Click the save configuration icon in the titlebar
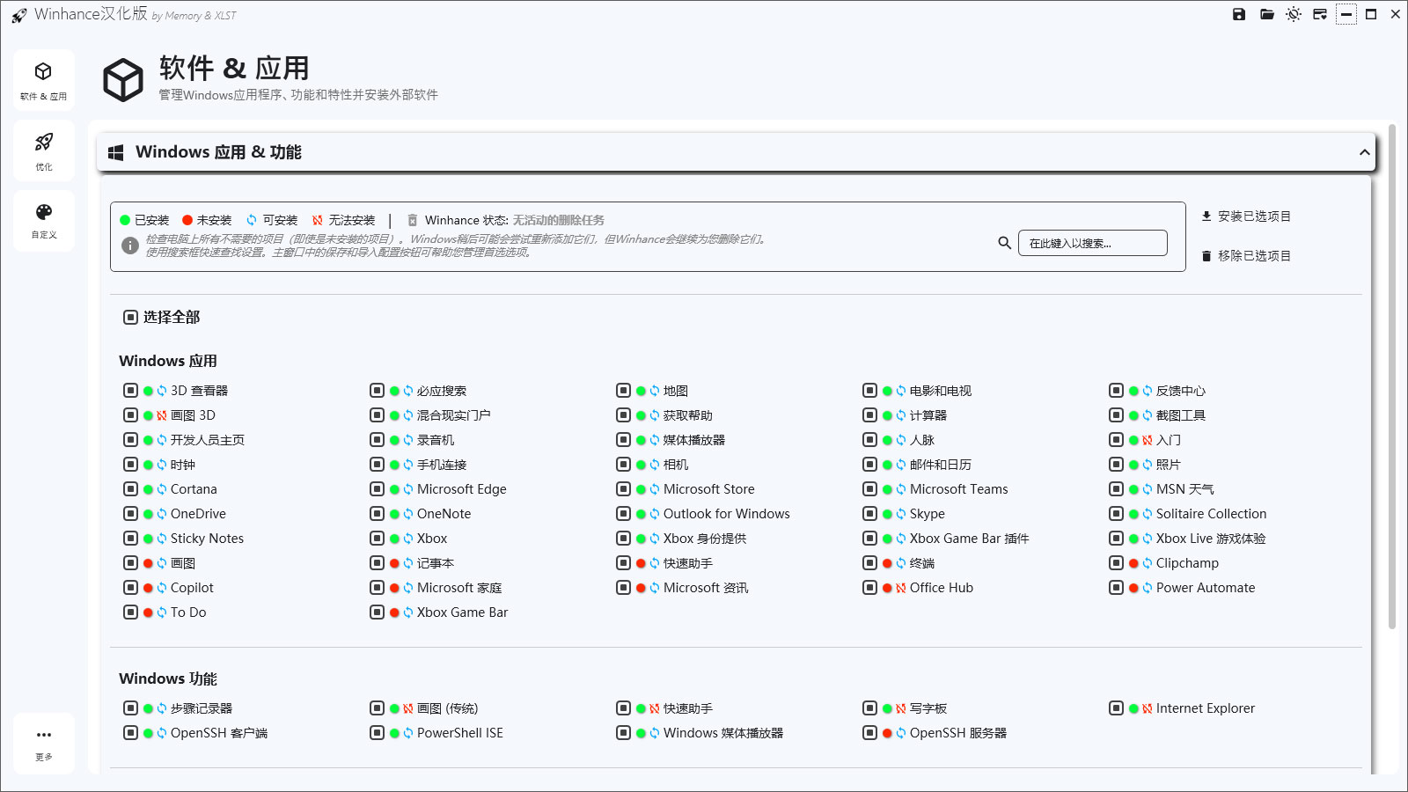Image resolution: width=1408 pixels, height=792 pixels. click(1237, 14)
